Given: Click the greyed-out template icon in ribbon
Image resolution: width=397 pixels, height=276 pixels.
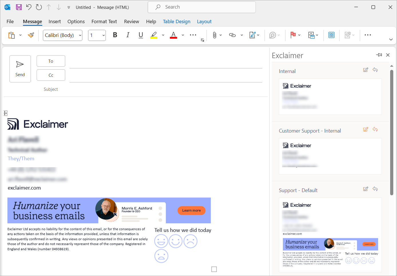Looking at the screenshot, I should click(x=348, y=35).
